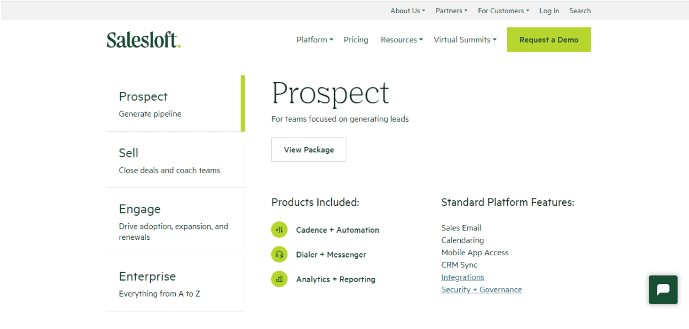Click the Dialer + Messenger headset icon

pyautogui.click(x=279, y=255)
